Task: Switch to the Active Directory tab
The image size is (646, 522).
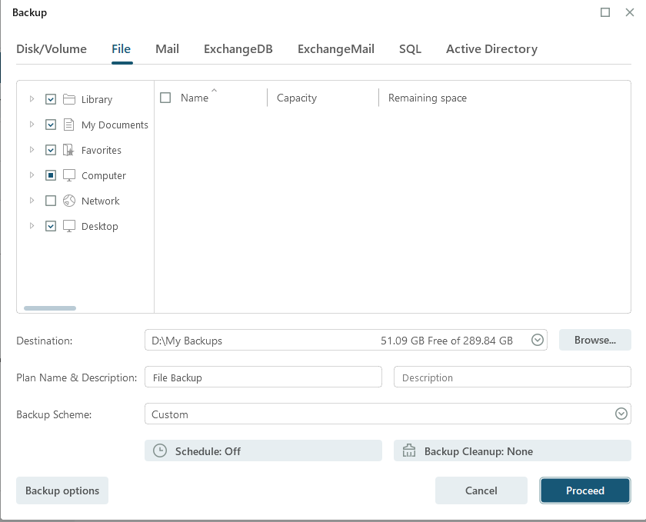Action: click(491, 49)
